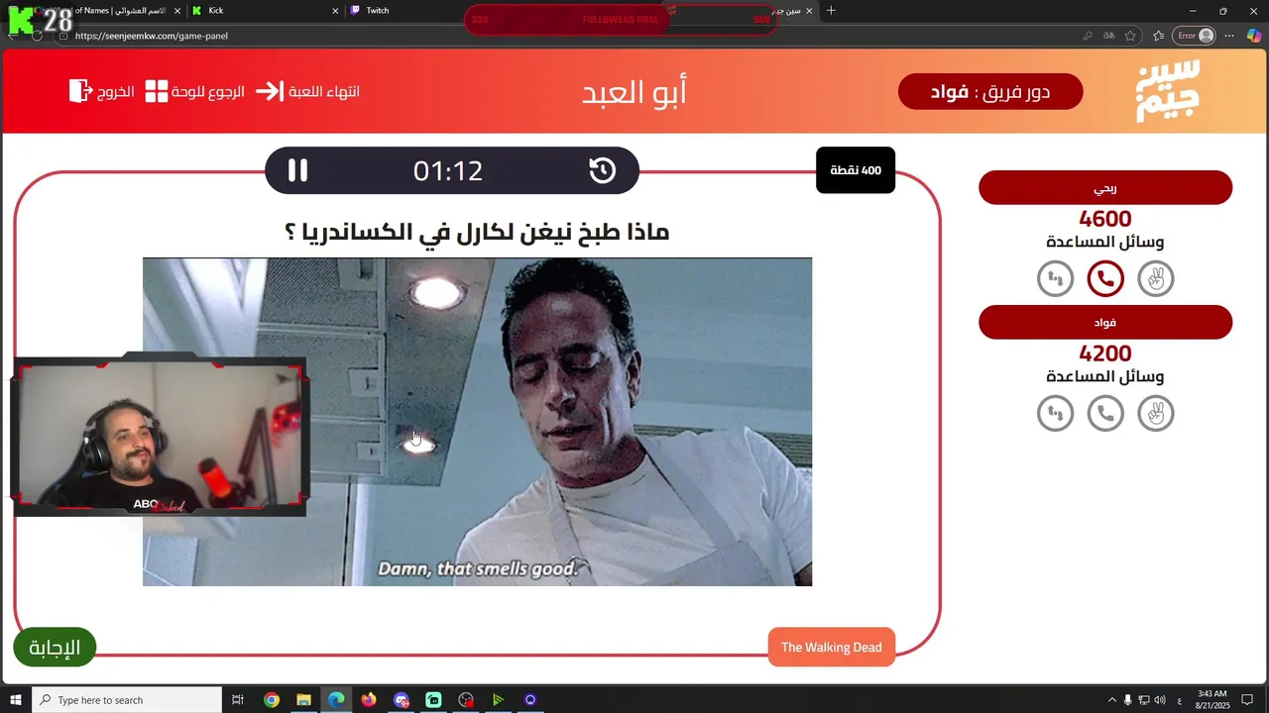Viewport: 1269px width, 713px height.
Task: Select the 4600 score of رنحي
Action: pos(1105,219)
